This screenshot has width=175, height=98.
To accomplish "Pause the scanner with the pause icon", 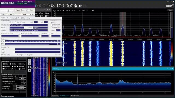I will pos(29,64).
